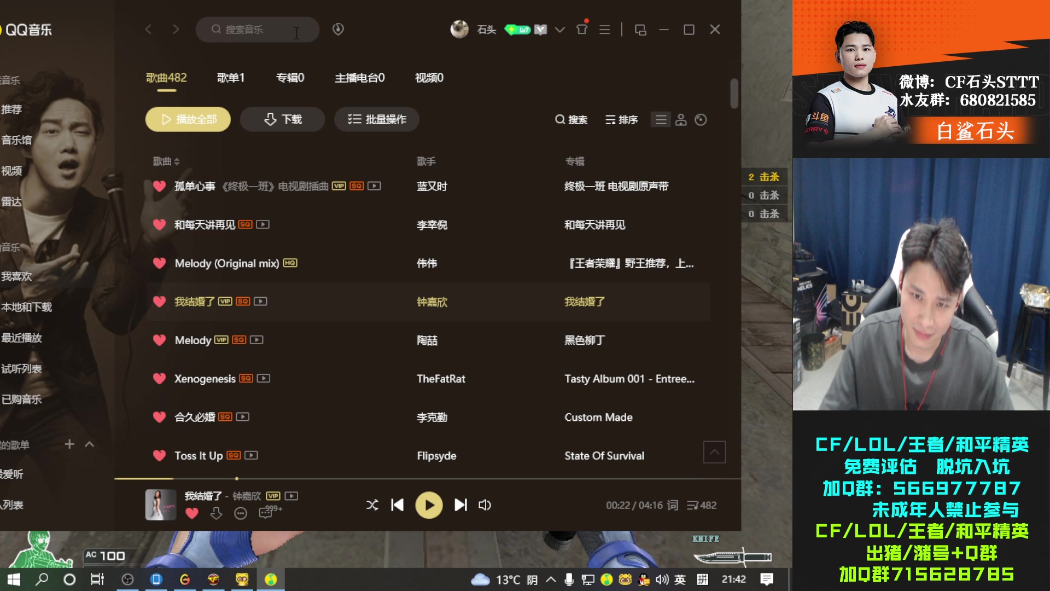1050x591 pixels.
Task: Toggle shuffle play mode
Action: tap(372, 505)
